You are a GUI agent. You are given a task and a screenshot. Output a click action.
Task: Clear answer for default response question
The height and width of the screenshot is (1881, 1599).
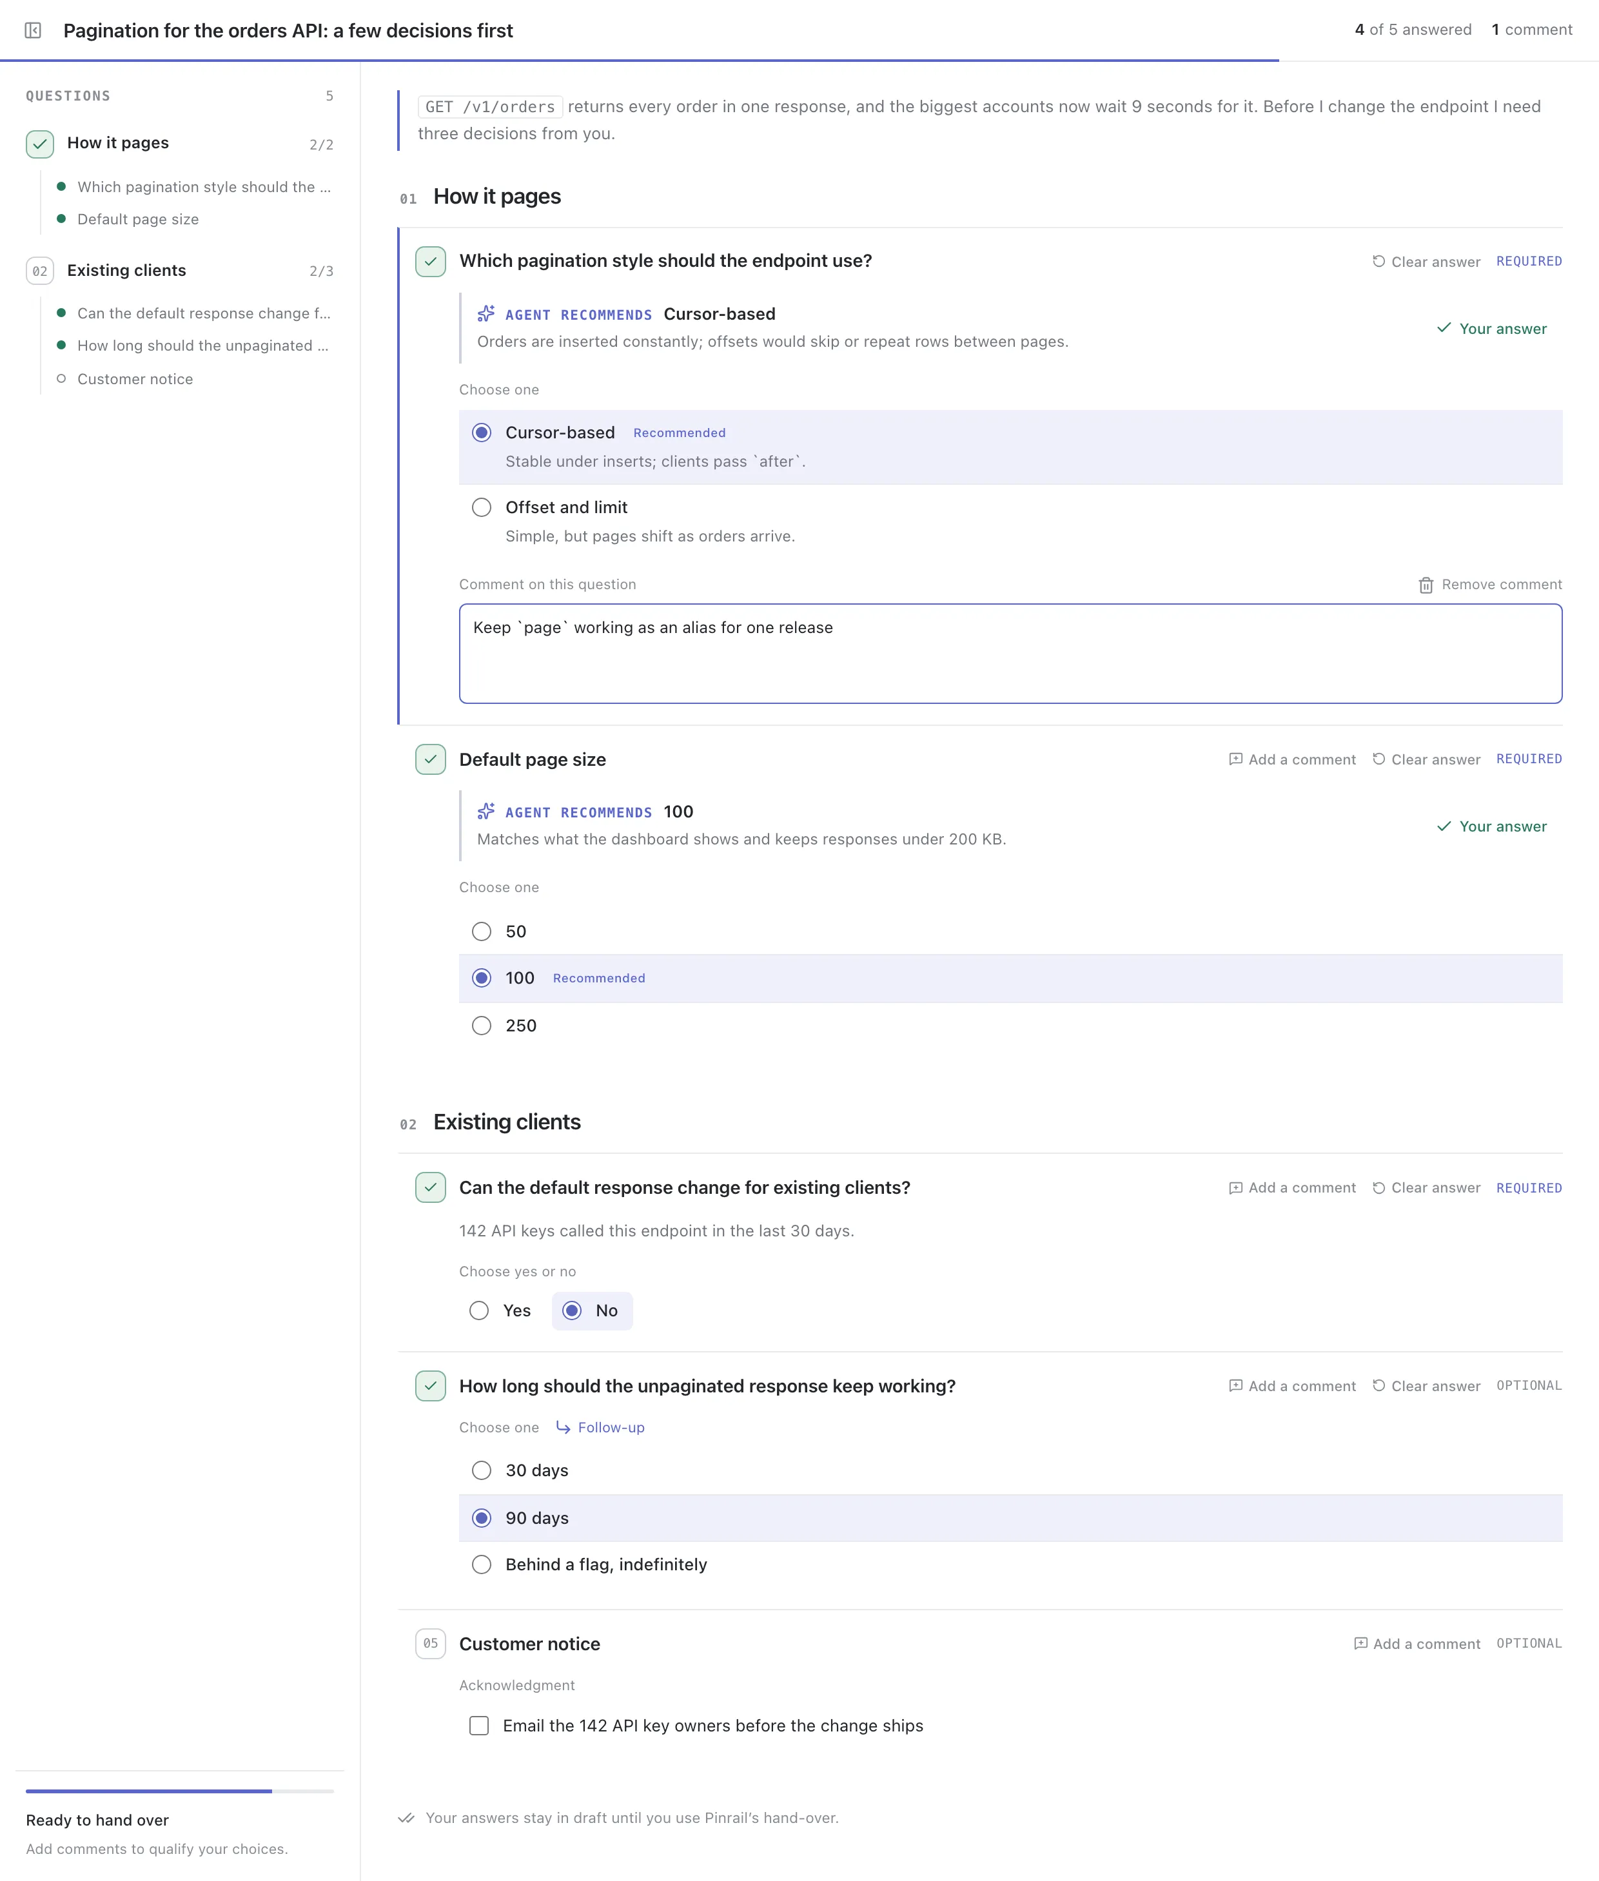[x=1426, y=1188]
